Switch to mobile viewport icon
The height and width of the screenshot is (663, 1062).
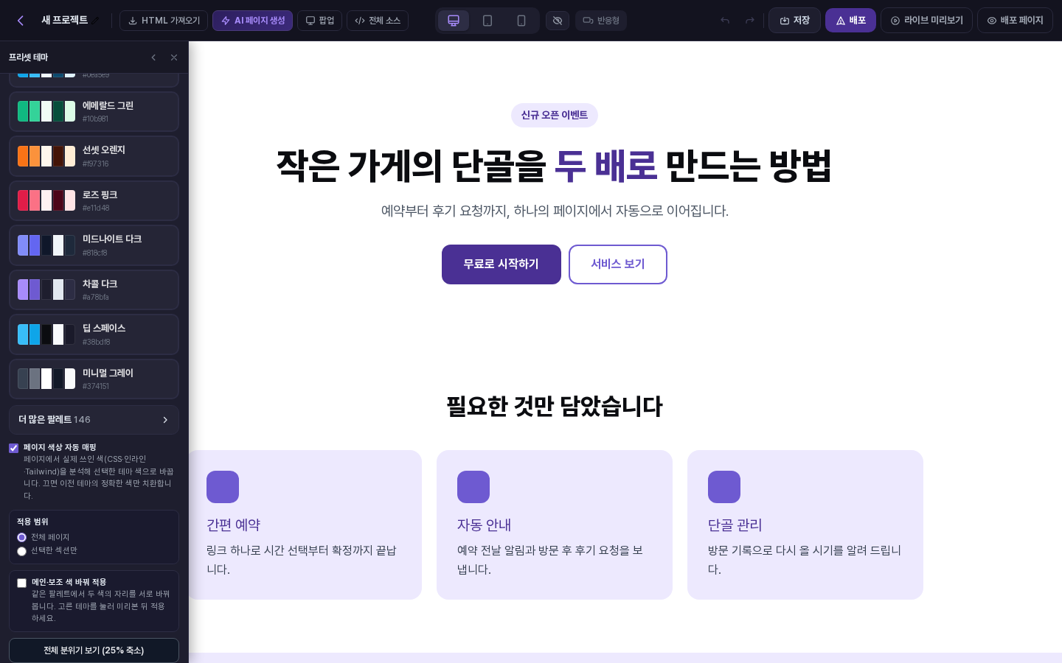point(521,21)
